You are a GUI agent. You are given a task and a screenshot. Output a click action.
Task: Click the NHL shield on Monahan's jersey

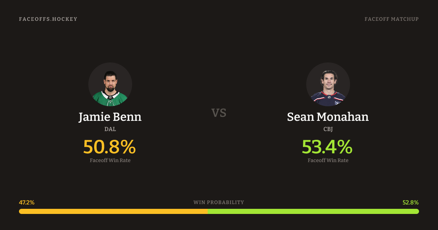[329, 97]
